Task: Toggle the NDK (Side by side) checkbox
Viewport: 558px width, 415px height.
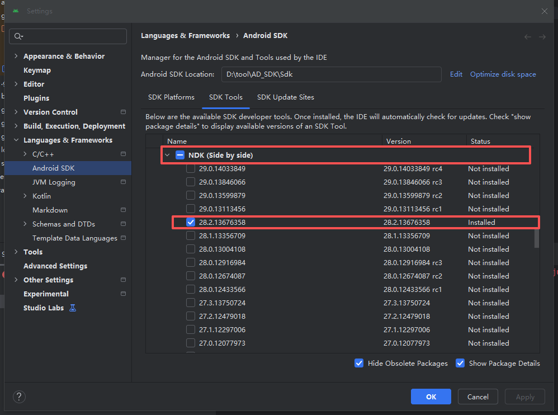Action: (x=180, y=155)
